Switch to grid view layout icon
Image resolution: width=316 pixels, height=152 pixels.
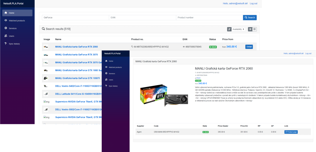click(255, 29)
